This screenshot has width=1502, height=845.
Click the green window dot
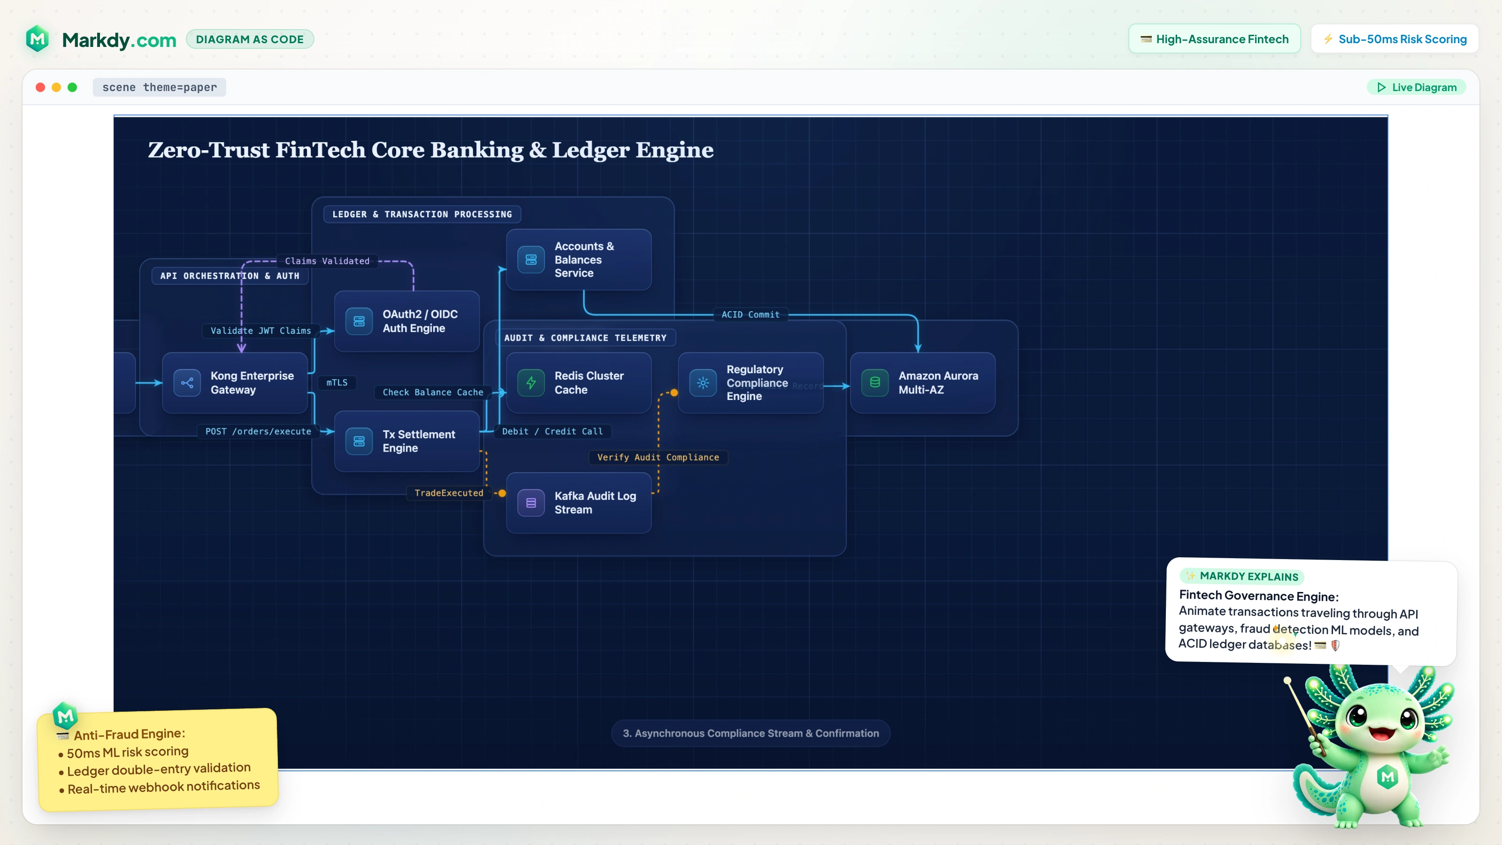[72, 87]
